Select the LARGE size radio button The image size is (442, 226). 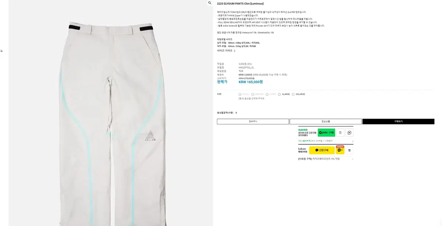(267, 95)
